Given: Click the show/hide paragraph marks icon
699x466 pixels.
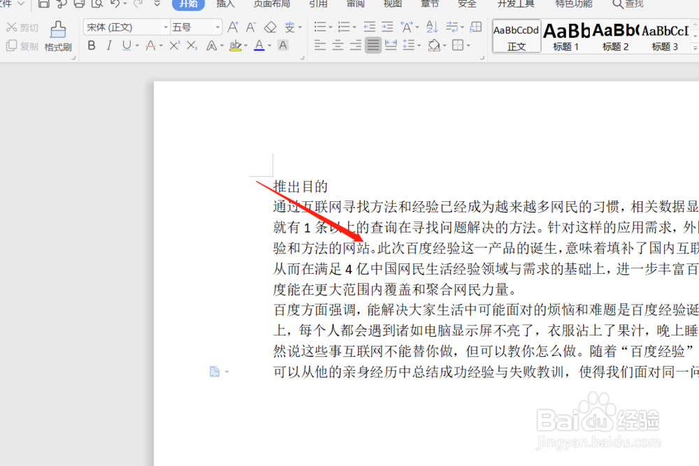Looking at the screenshot, I should pyautogui.click(x=452, y=27).
